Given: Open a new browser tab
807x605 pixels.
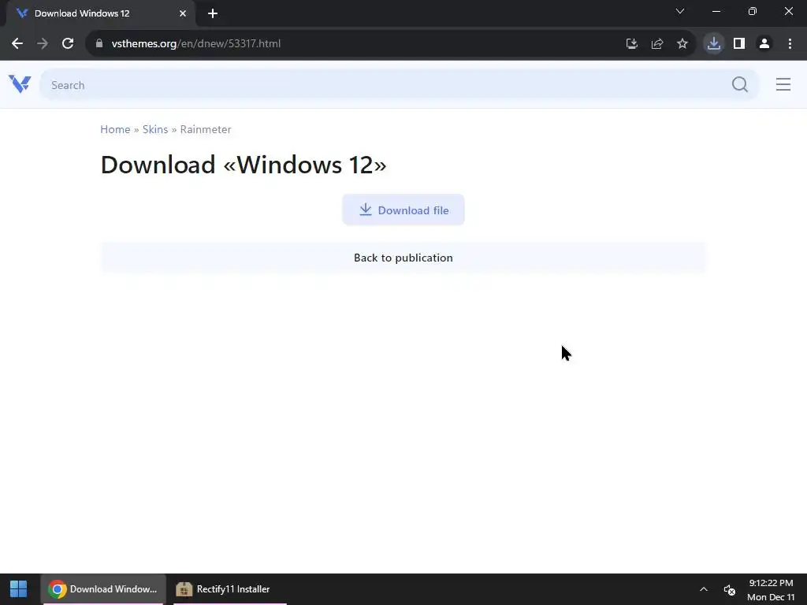Looking at the screenshot, I should click(213, 13).
